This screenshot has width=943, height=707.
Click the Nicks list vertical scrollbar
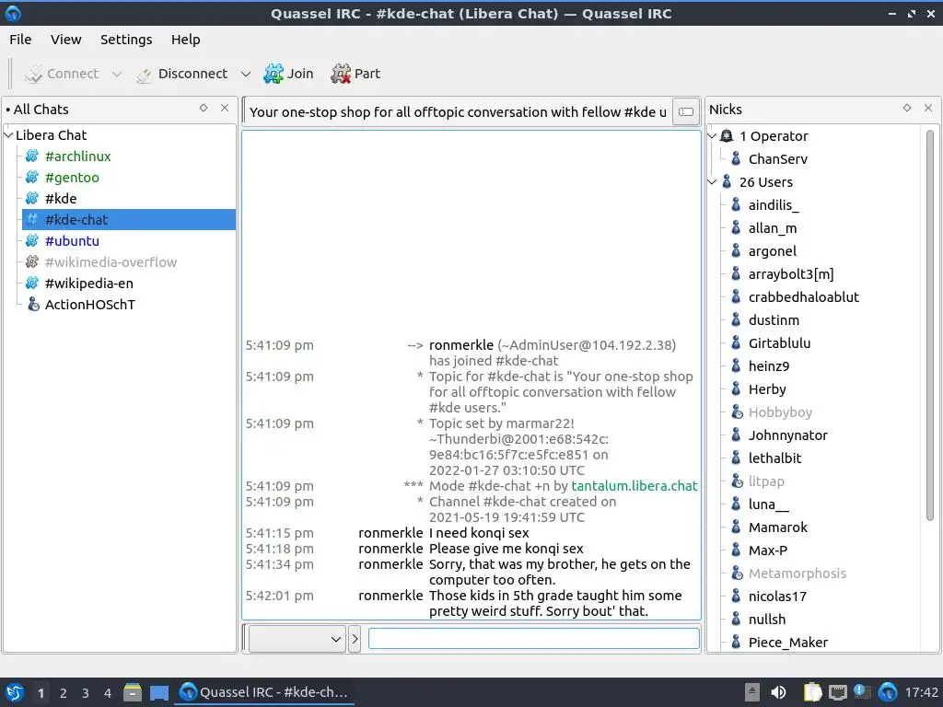[x=930, y=325]
